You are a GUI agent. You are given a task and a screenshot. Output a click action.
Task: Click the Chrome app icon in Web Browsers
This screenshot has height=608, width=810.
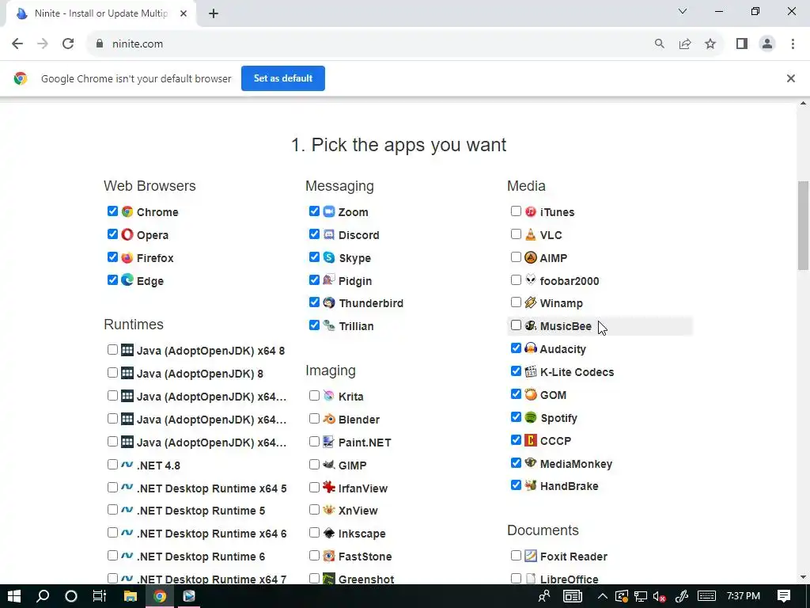point(127,211)
